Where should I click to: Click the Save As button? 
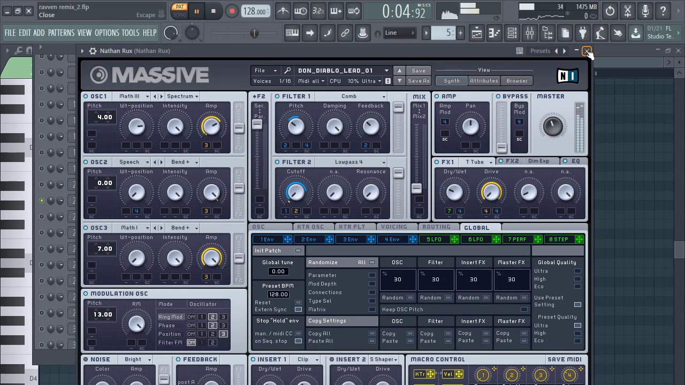(x=418, y=81)
